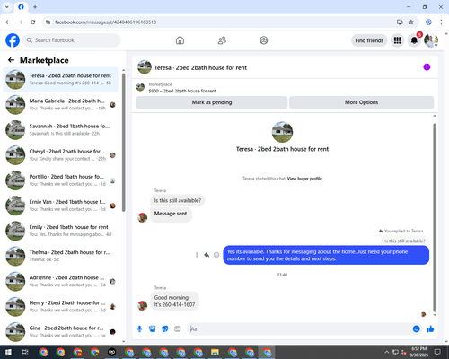Focus the Search Facebook field

pyautogui.click(x=72, y=40)
